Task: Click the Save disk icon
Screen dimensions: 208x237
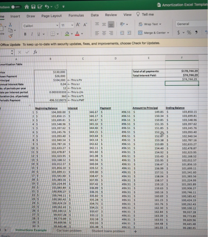Action: coord(33,7)
